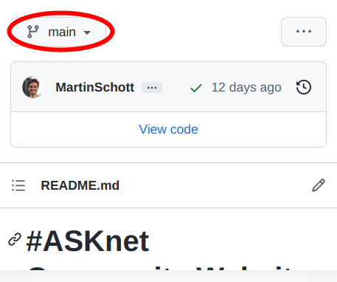
Task: Edit the README using the pencil icon
Action: point(319,185)
